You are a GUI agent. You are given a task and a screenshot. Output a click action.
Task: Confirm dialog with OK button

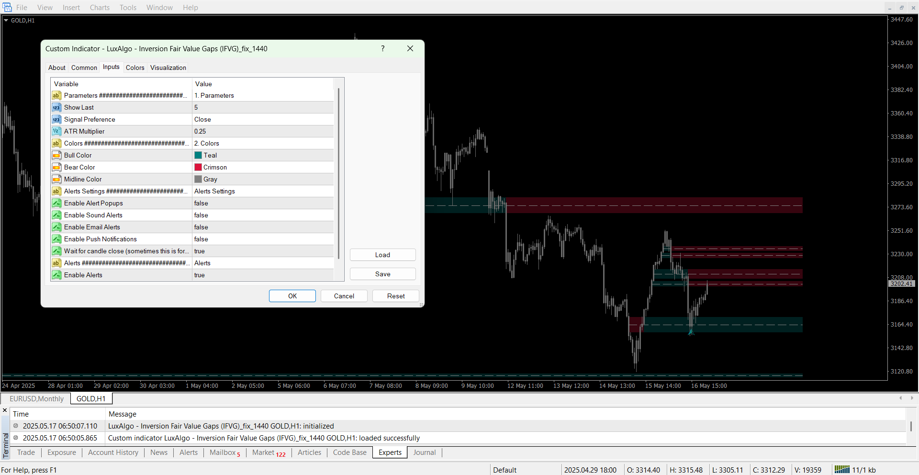(292, 296)
